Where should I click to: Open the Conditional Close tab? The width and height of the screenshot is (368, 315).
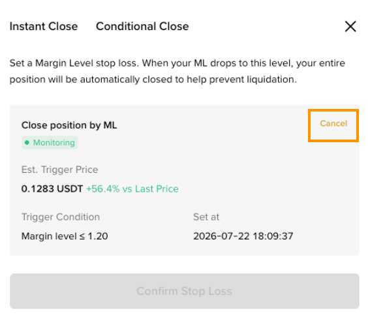tap(142, 26)
